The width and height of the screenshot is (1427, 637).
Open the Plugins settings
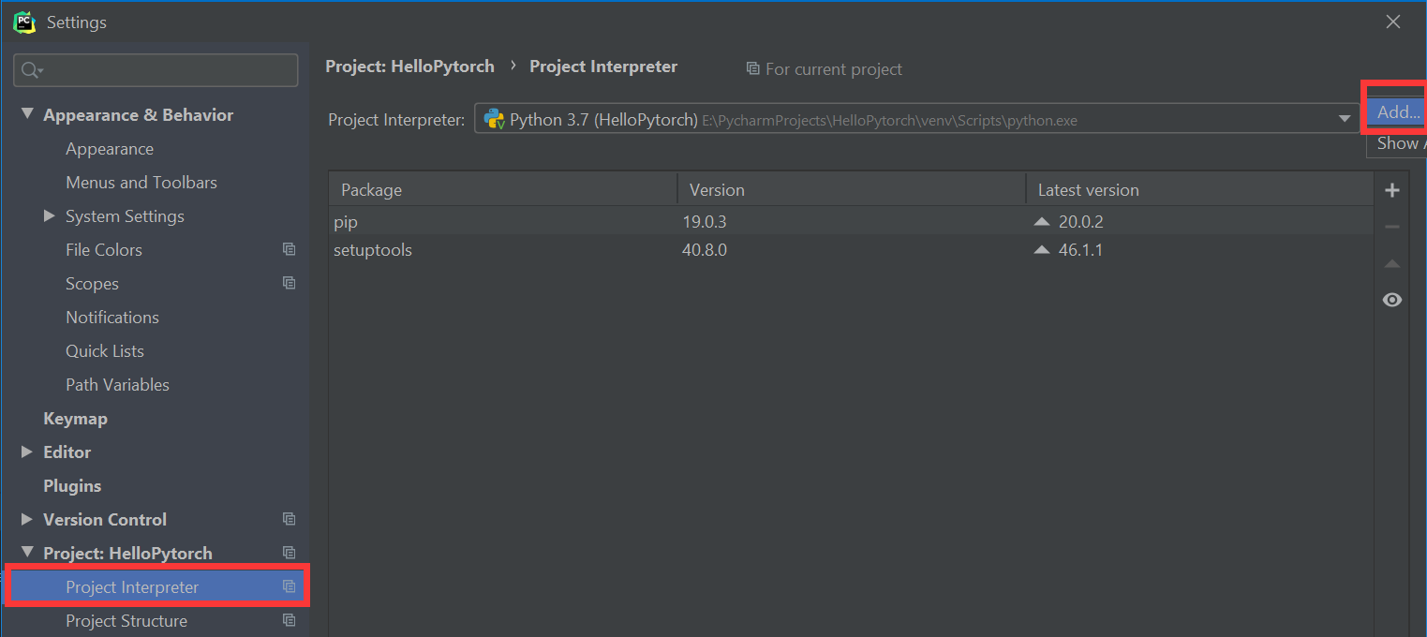[x=72, y=486]
